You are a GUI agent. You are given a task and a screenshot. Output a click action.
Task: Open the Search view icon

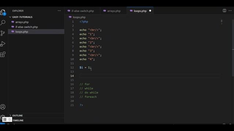(3, 23)
